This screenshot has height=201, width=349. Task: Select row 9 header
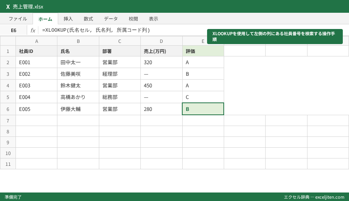click(8, 142)
